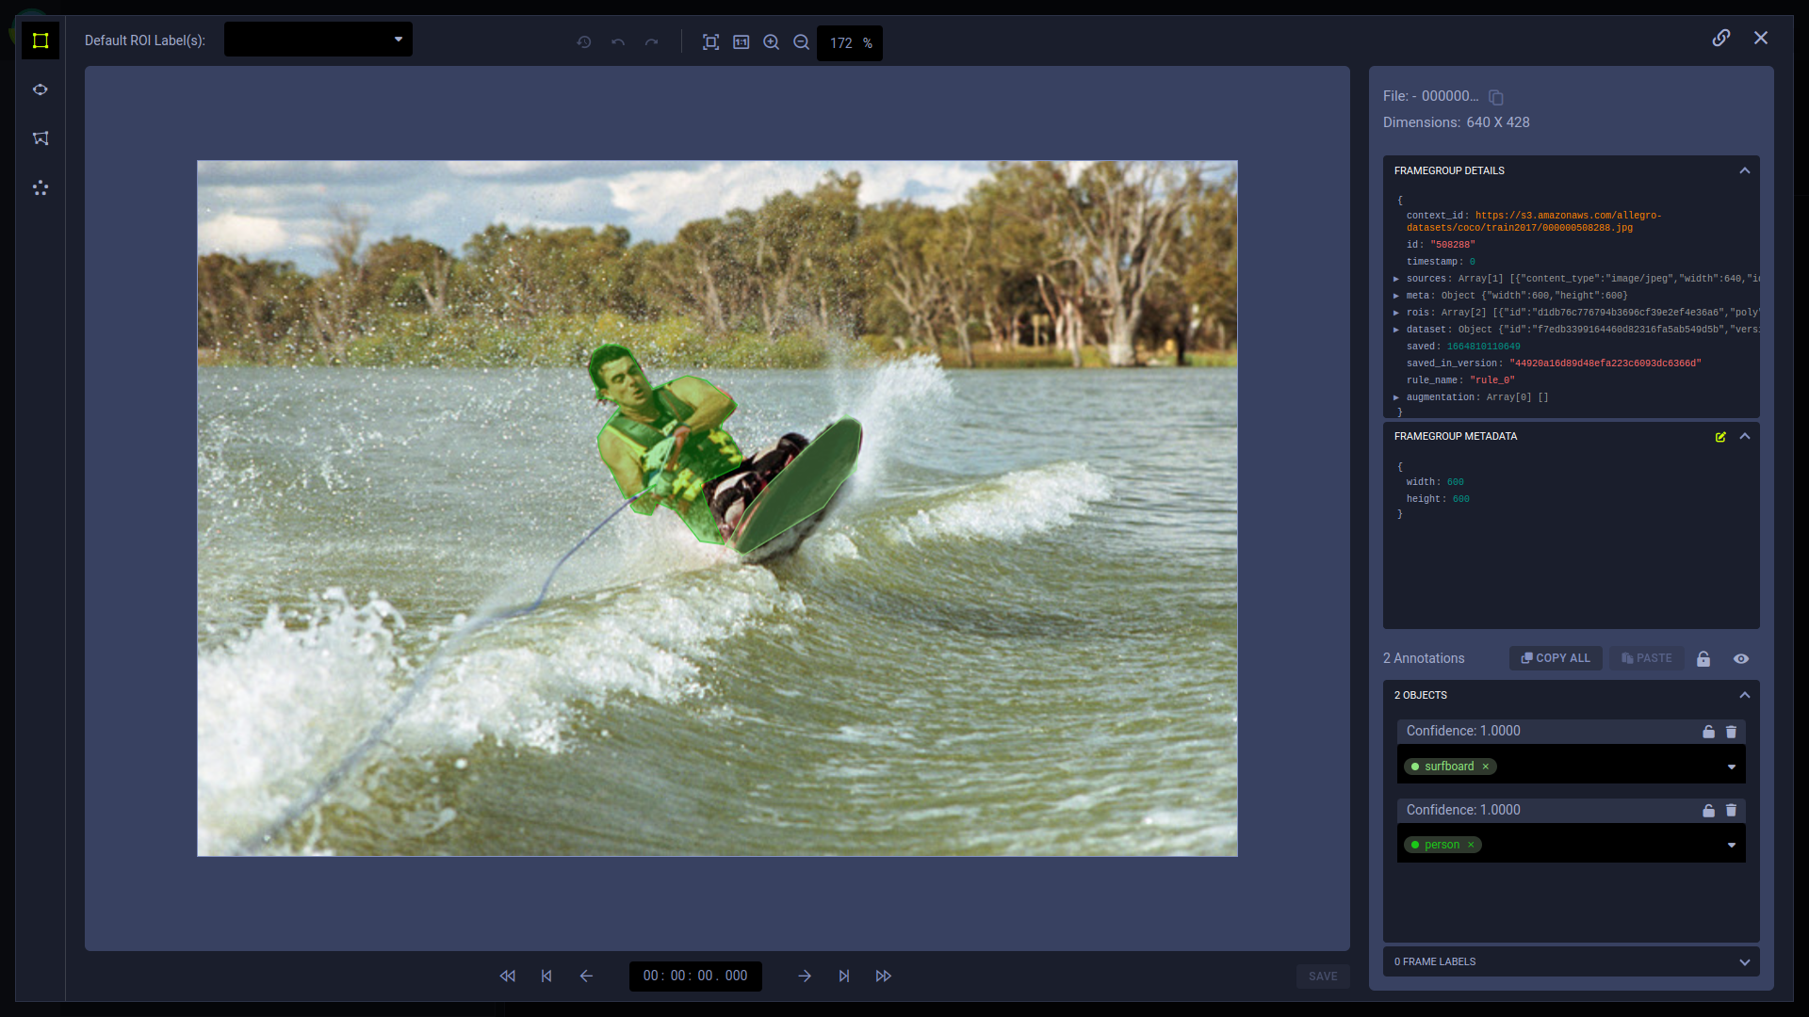
Task: Toggle visibility of all annotations
Action: [x=1741, y=659]
